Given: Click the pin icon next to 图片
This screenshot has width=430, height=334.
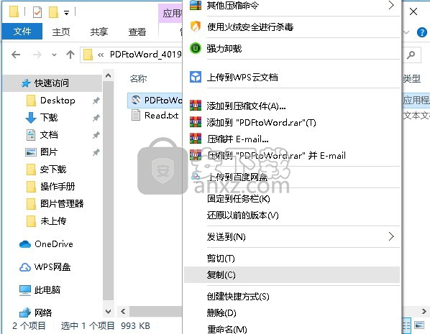Looking at the screenshot, I should (x=96, y=152).
